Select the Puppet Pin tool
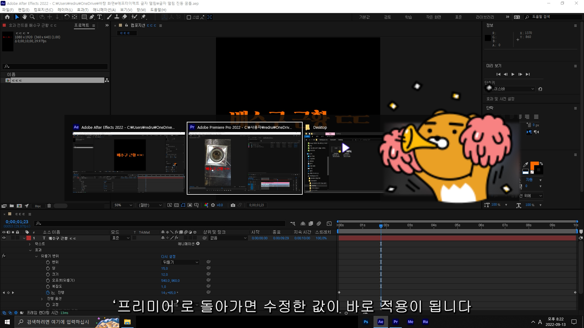Screen dimensions: 584x328 (144, 17)
